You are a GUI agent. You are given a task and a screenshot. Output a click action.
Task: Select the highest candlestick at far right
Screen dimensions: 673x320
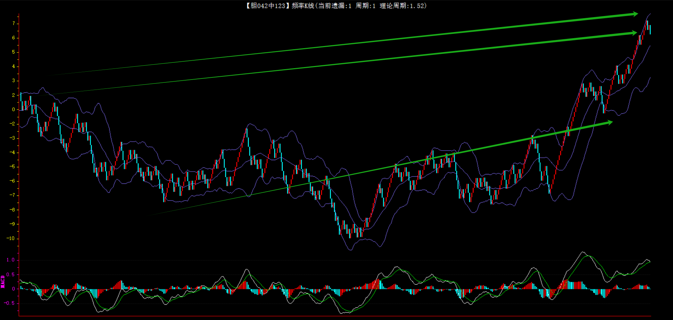click(647, 25)
